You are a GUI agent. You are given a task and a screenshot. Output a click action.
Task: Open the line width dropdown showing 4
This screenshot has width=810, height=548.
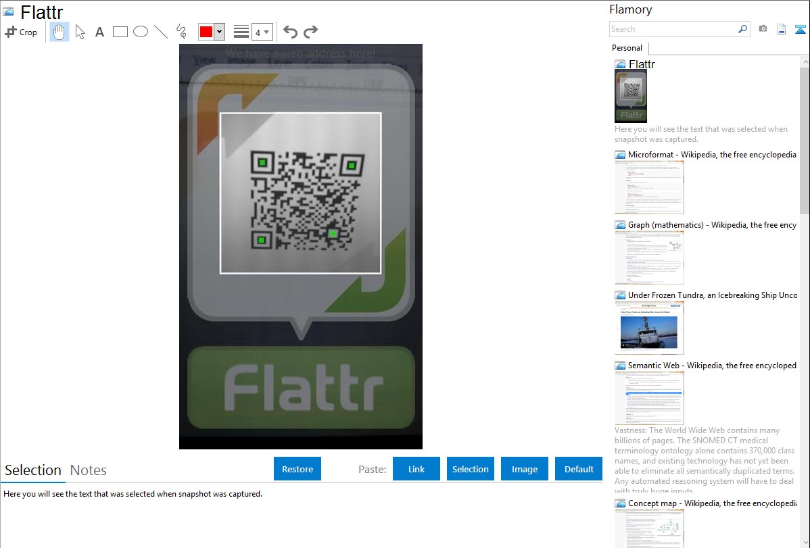pos(262,32)
